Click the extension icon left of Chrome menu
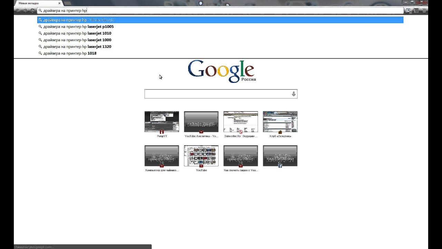The image size is (442, 249). click(x=416, y=11)
